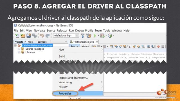Viewport: 180px width, 101px height.
Task: Choose Build in the context menu
Action: [x=78, y=56]
